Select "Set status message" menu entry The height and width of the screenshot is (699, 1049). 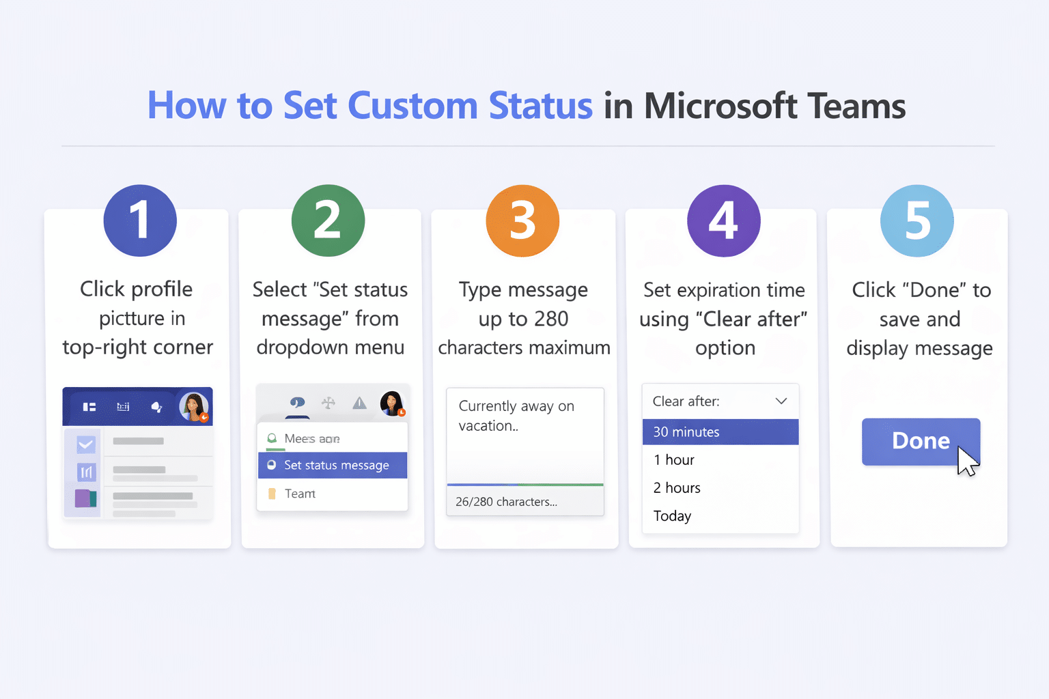tap(333, 465)
